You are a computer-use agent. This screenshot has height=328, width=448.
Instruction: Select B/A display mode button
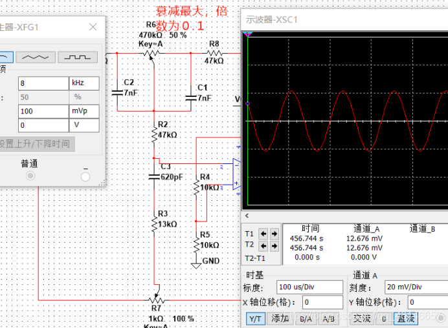click(306, 318)
